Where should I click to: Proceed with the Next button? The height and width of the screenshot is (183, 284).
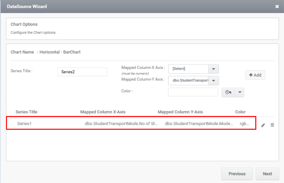pyautogui.click(x=267, y=174)
